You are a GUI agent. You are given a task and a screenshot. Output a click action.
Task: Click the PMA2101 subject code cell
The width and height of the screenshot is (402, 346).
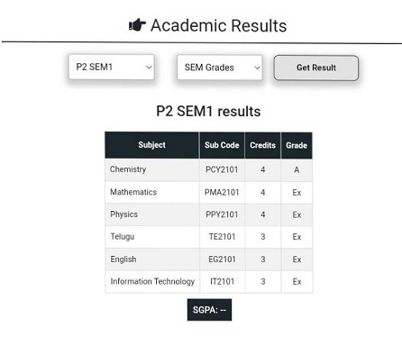(x=222, y=192)
